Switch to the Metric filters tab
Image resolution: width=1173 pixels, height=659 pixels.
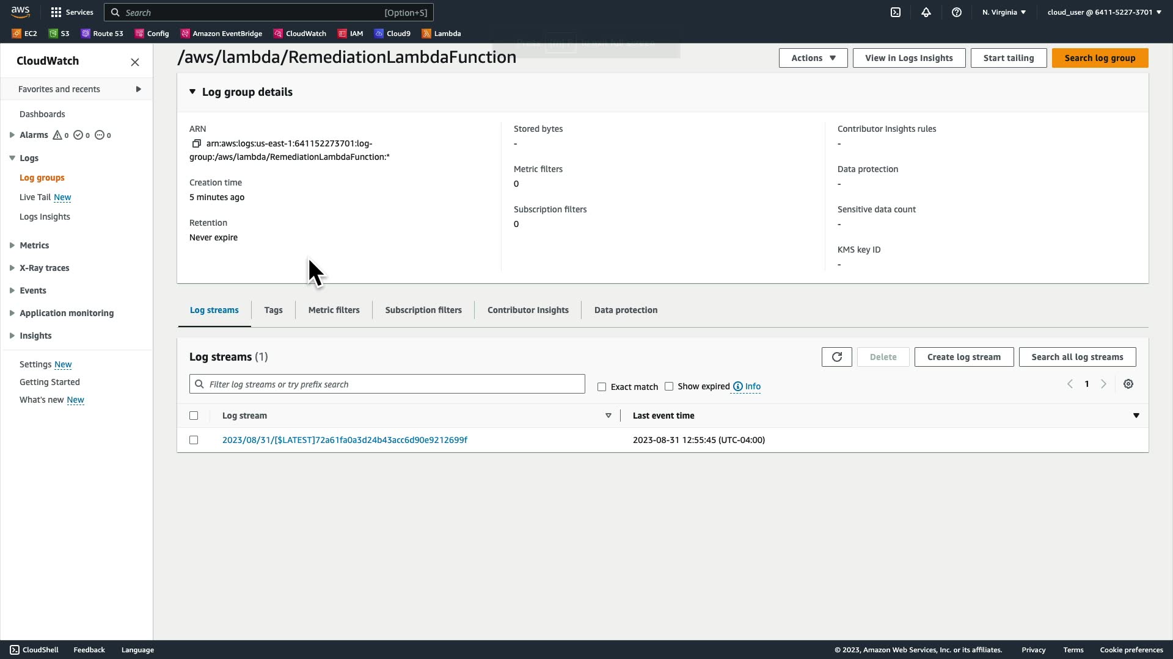334,310
